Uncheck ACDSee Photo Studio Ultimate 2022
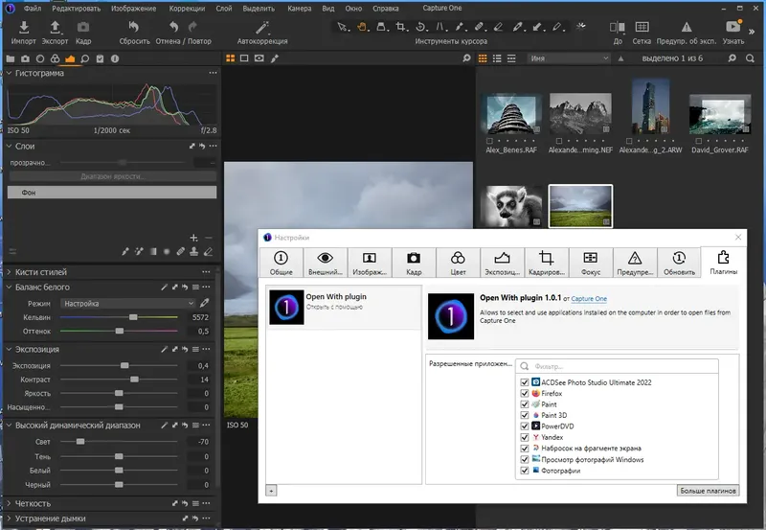Image resolution: width=766 pixels, height=530 pixels. click(524, 382)
